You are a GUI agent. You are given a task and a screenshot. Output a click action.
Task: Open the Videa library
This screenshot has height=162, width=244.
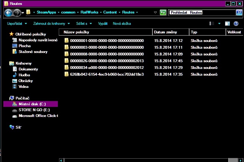[24, 87]
